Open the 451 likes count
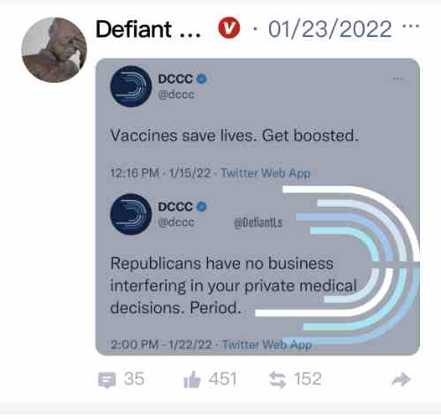Screen dimensions: 441x419 click(x=222, y=378)
